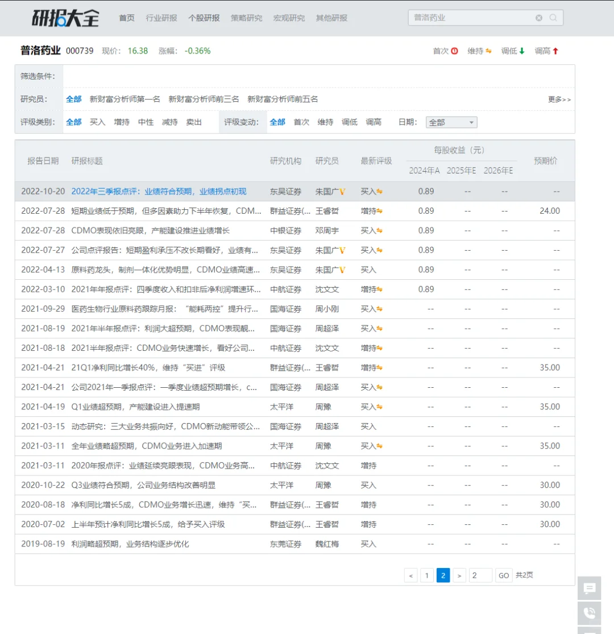
Task: Click 魏红梅 researcher name
Action: [x=327, y=544]
